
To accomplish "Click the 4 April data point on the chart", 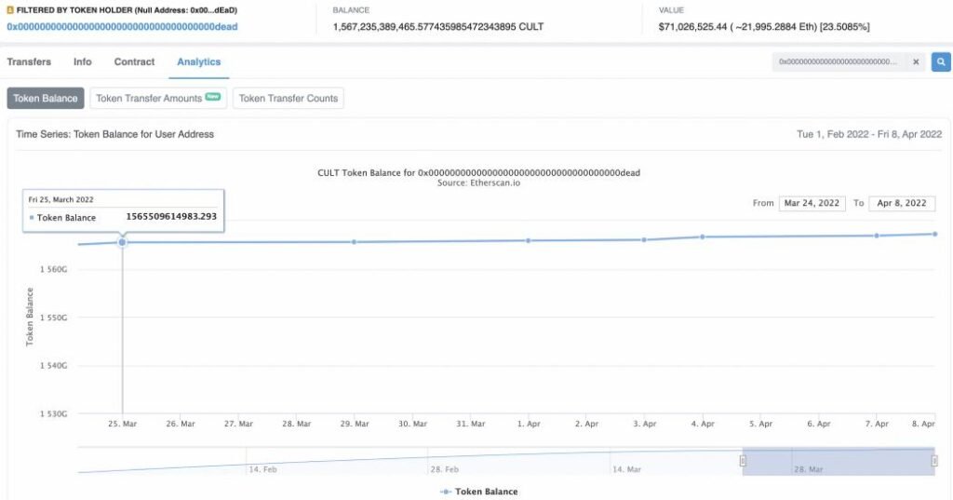I will click(x=703, y=236).
